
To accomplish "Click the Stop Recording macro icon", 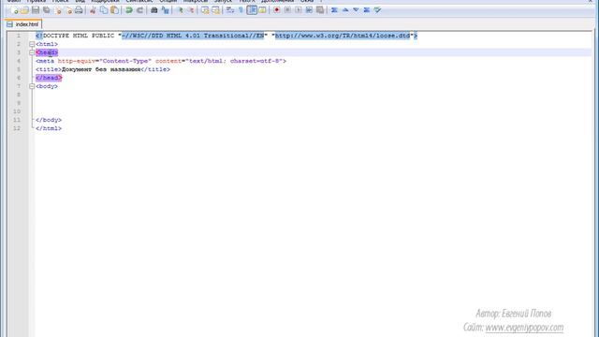I will click(287, 10).
